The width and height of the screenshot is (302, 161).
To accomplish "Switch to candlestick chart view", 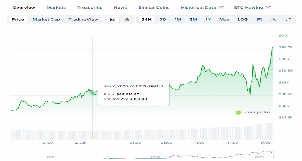I will [127, 19].
